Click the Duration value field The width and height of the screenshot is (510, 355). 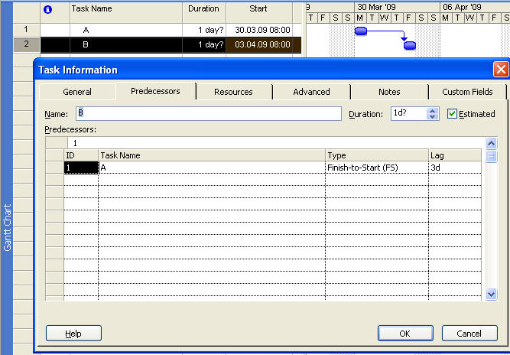pyautogui.click(x=409, y=113)
